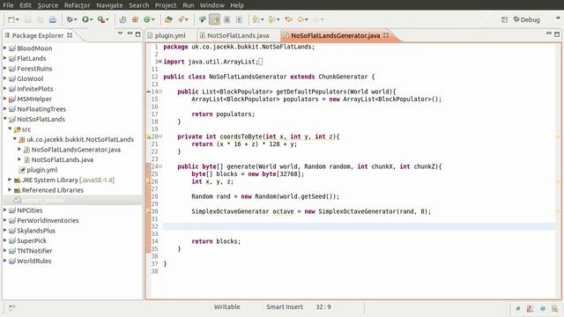Click the New Java Project icon
Image resolution: width=564 pixels, height=317 pixels.
pos(122,19)
